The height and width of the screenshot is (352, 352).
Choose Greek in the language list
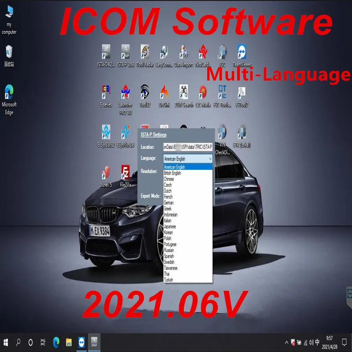pyautogui.click(x=188, y=209)
